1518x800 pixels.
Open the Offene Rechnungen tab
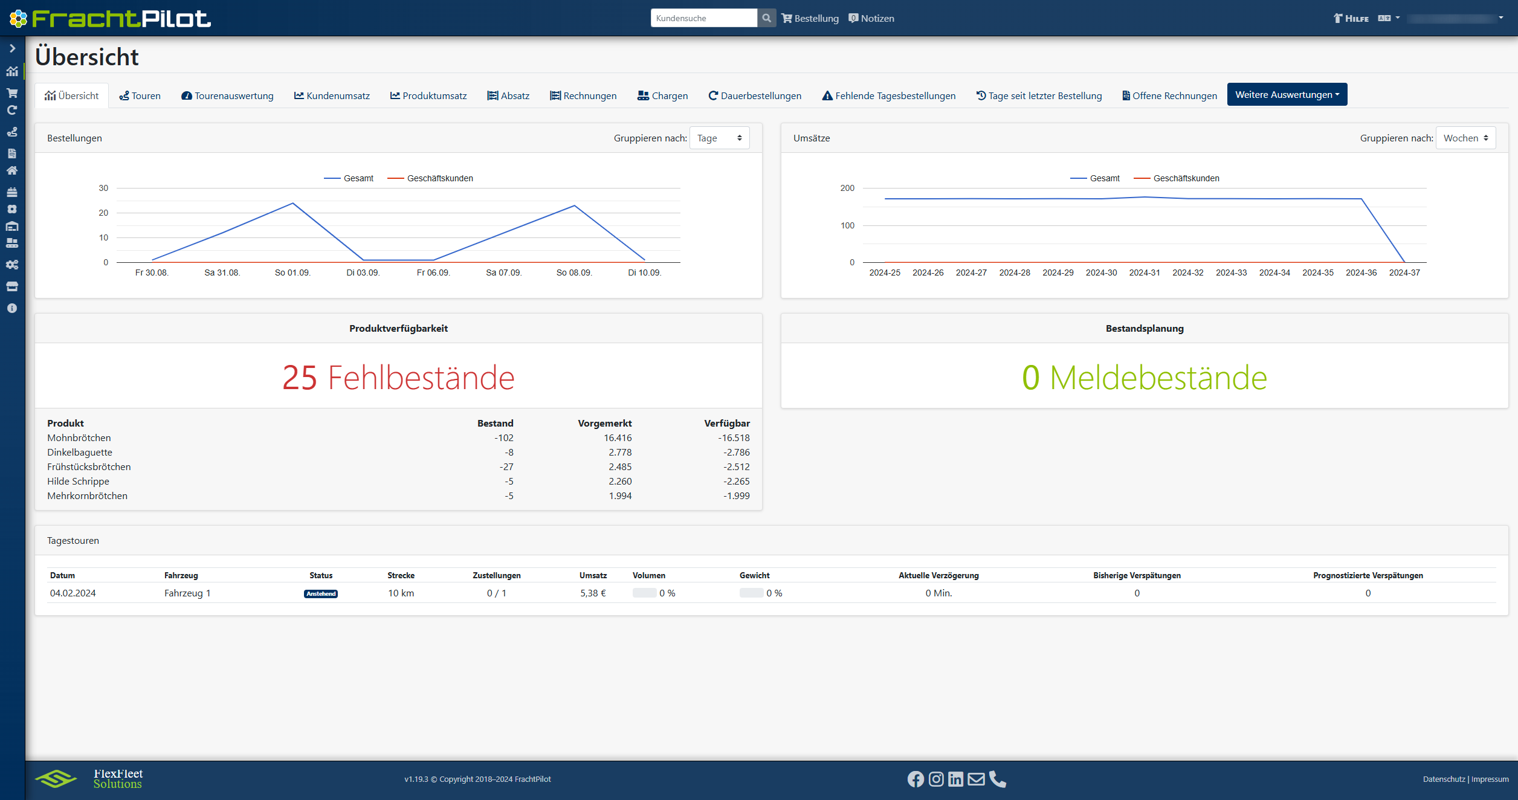click(x=1169, y=96)
